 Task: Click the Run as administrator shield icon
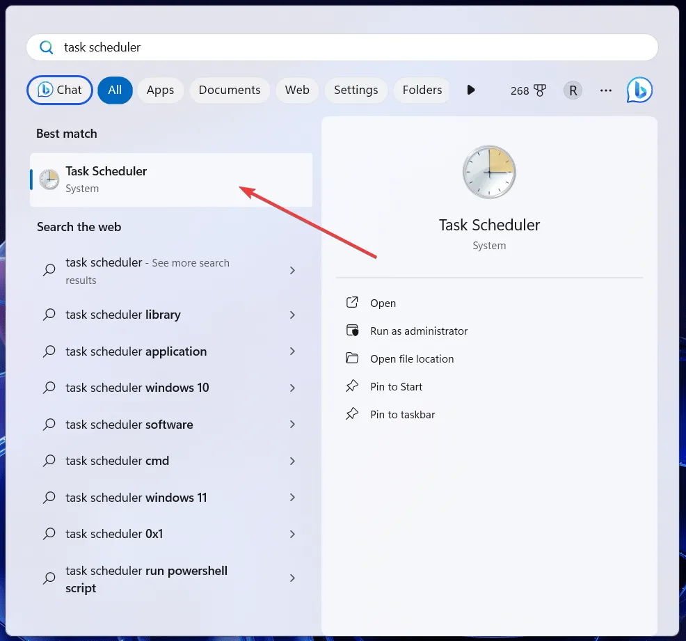[352, 331]
